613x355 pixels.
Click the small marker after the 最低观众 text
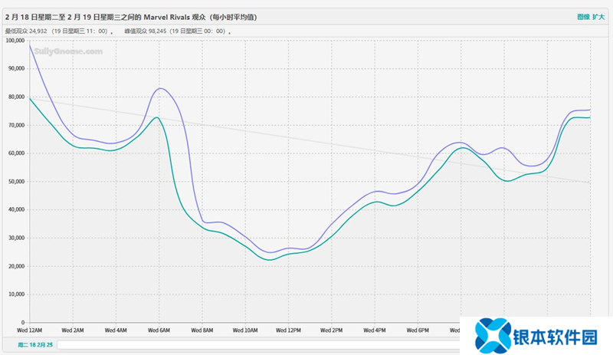(x=112, y=31)
